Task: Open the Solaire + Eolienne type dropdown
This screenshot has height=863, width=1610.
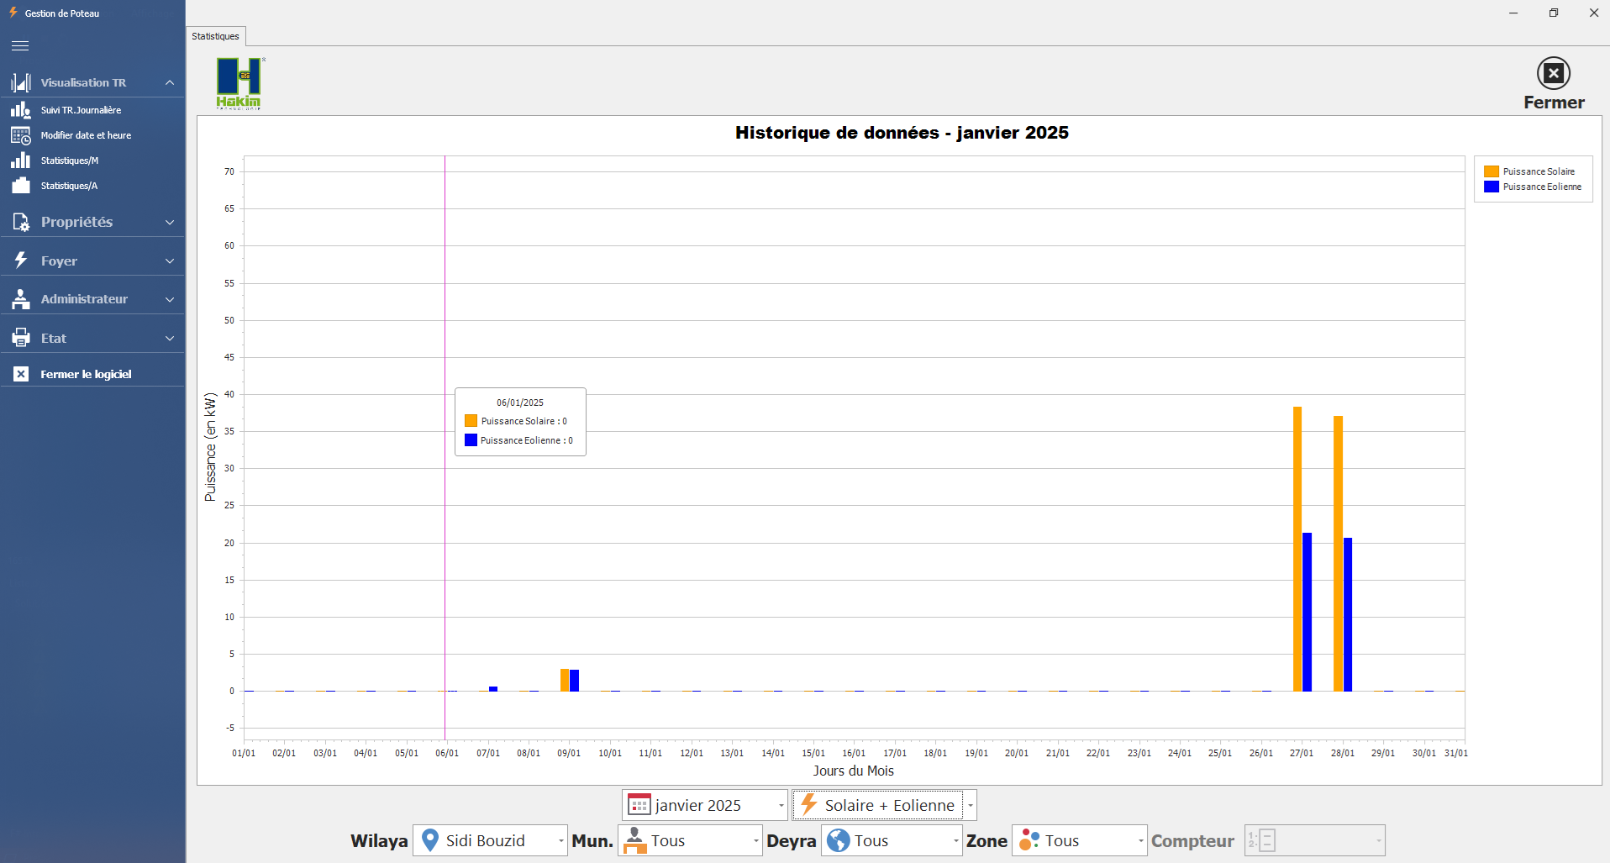Action: point(970,805)
